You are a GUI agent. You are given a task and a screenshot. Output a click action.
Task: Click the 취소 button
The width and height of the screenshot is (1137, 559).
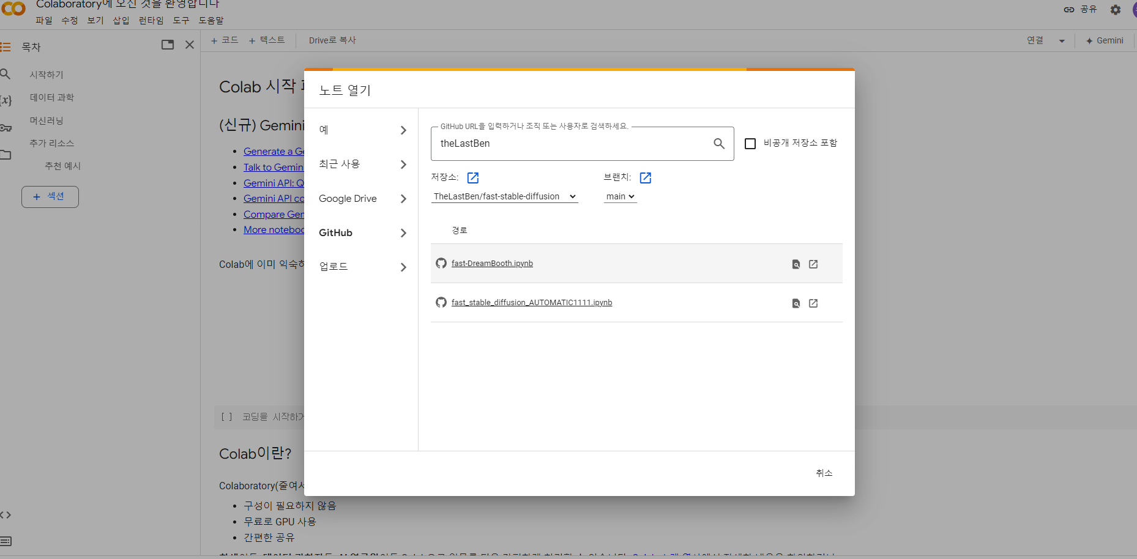pos(824,473)
